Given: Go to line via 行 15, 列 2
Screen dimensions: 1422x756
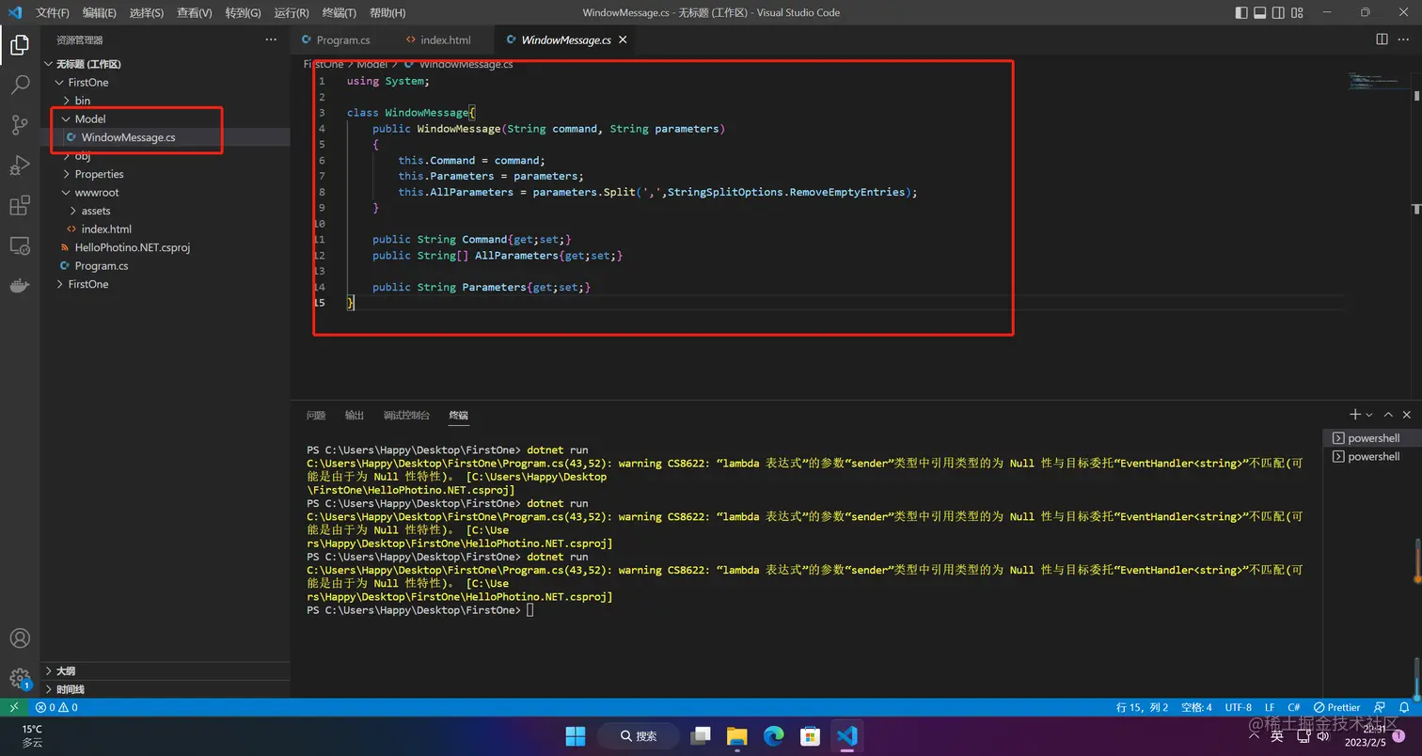Looking at the screenshot, I should [x=1142, y=707].
